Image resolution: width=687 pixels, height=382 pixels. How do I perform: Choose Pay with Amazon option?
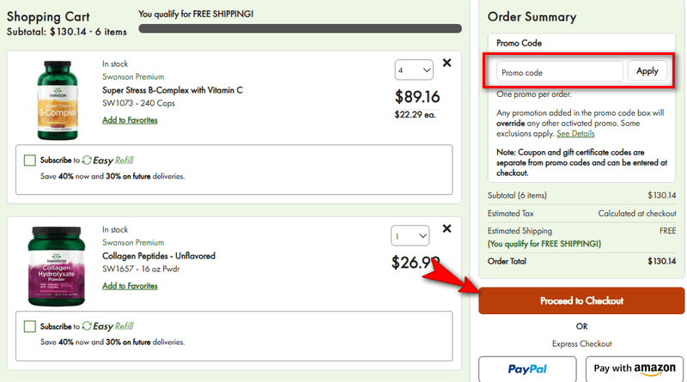point(634,369)
